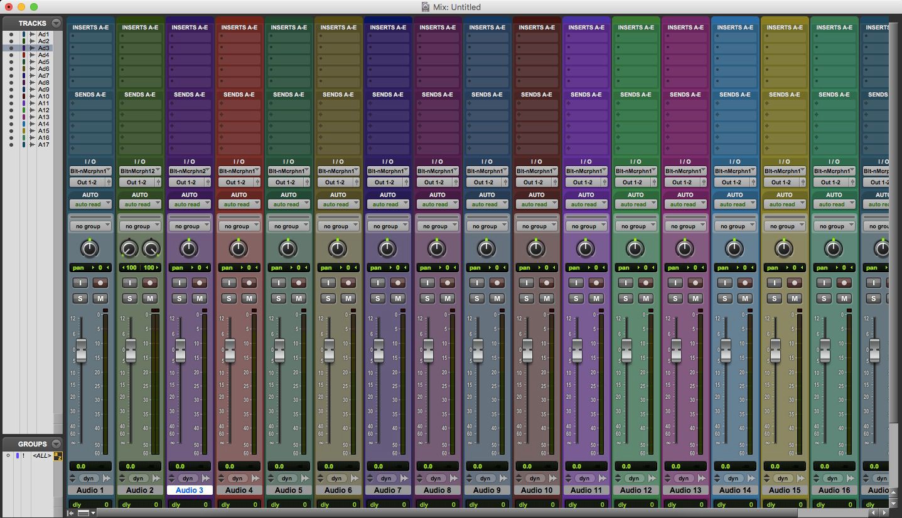Open Audio 14's no group selector
This screenshot has width=902, height=518.
tap(735, 226)
